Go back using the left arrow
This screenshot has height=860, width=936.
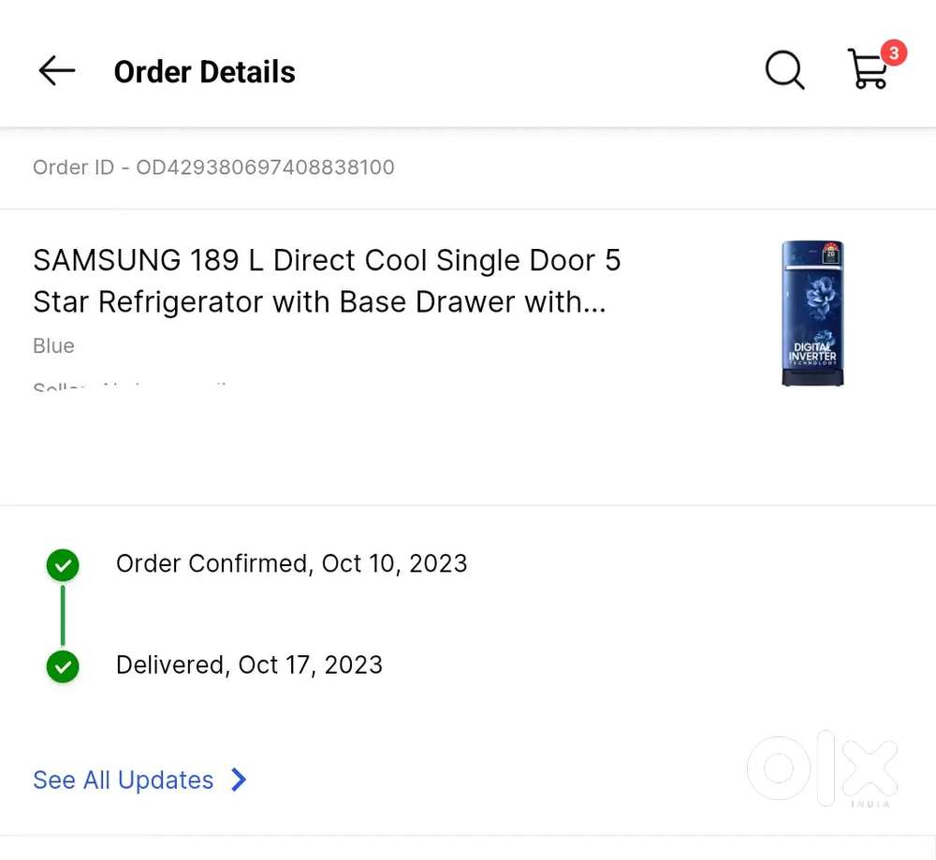(56, 71)
